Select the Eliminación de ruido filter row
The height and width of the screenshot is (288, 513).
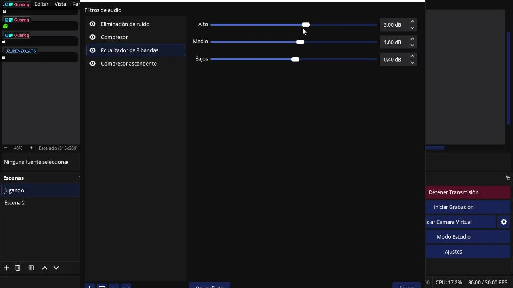coord(135,24)
